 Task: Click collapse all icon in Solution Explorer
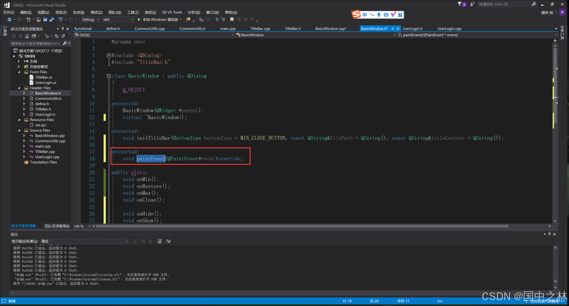coord(63,36)
